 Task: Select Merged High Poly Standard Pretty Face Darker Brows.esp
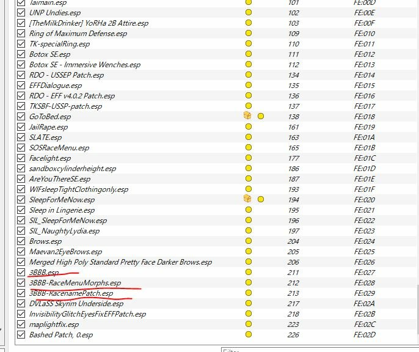(x=120, y=262)
